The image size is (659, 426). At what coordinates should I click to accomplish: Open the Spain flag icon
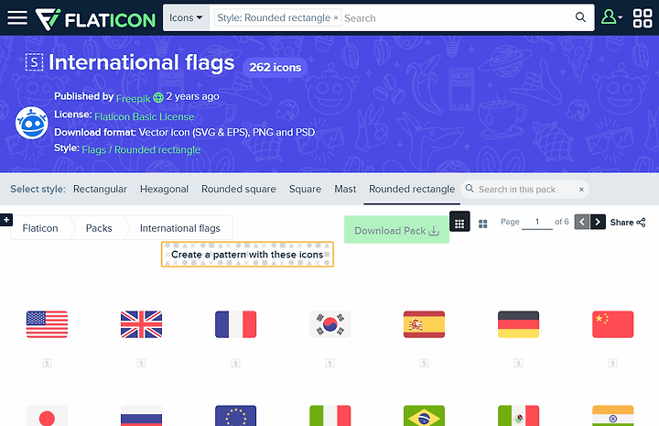[x=424, y=324]
